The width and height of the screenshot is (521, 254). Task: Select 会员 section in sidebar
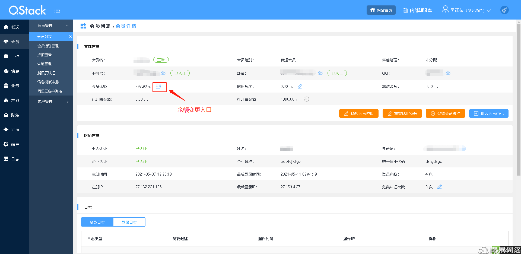15,42
